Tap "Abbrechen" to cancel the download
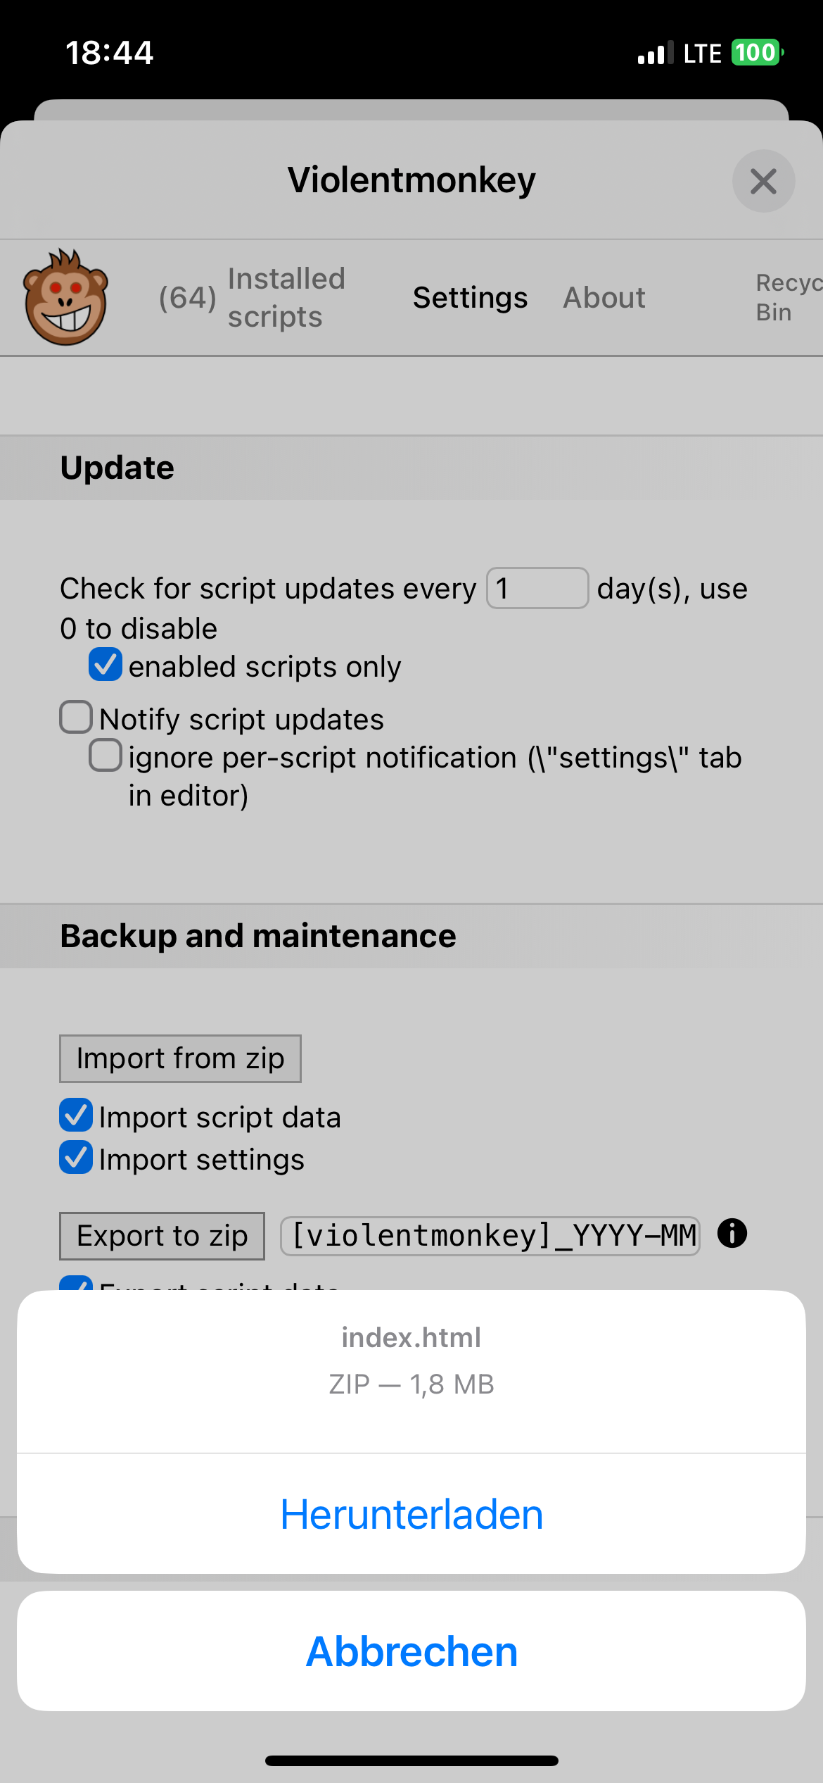The image size is (823, 1783). (x=412, y=1651)
